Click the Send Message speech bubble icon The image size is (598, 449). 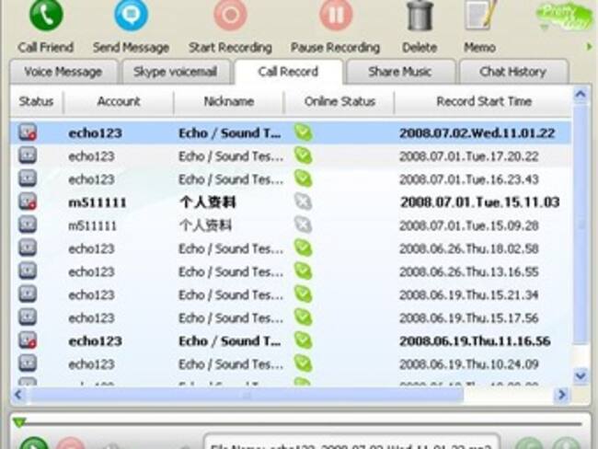pyautogui.click(x=131, y=16)
